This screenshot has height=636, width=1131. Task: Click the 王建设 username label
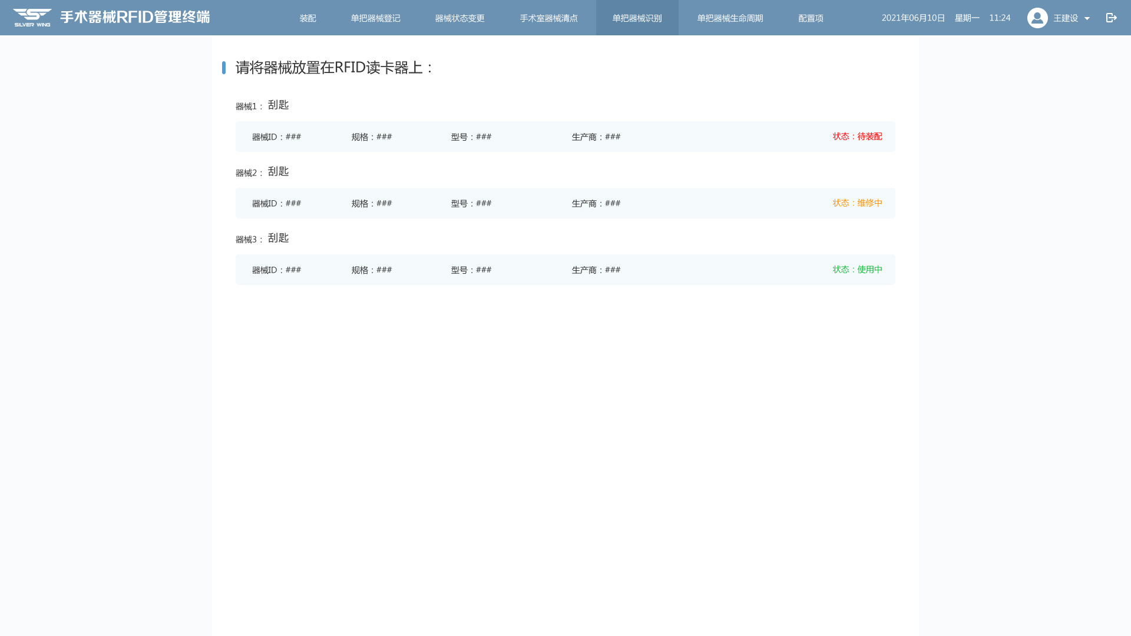tap(1065, 18)
